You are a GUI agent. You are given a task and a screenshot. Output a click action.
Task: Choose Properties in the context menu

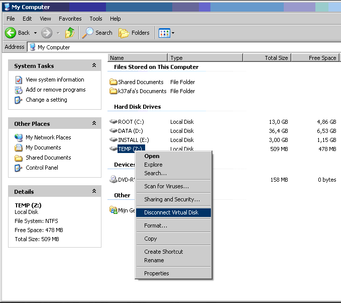(173, 273)
